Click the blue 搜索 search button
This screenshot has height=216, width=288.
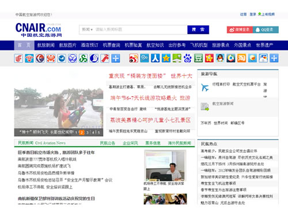coord(198,29)
